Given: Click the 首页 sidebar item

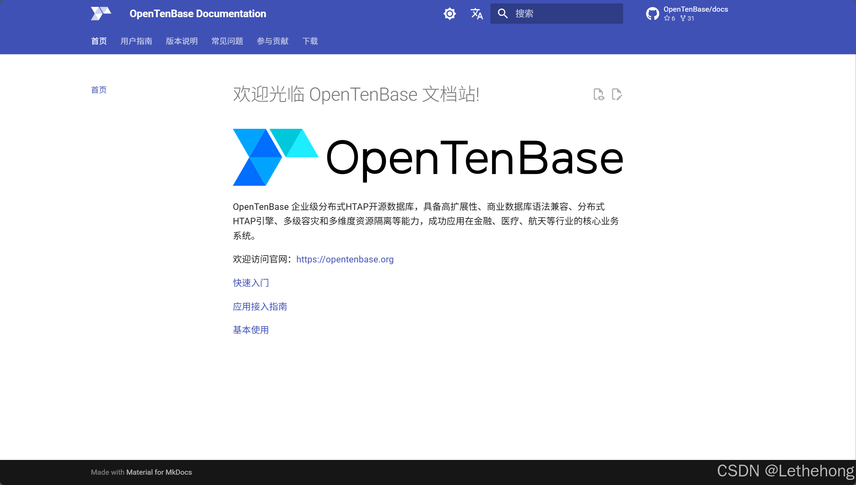Looking at the screenshot, I should click(x=99, y=90).
